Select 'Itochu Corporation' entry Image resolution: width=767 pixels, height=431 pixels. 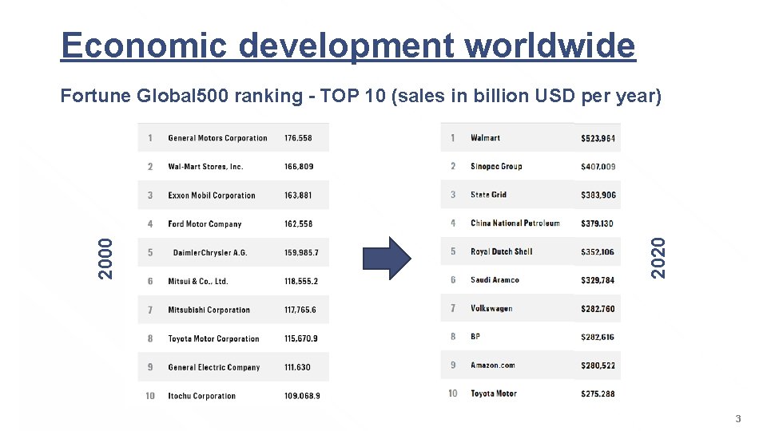click(202, 396)
